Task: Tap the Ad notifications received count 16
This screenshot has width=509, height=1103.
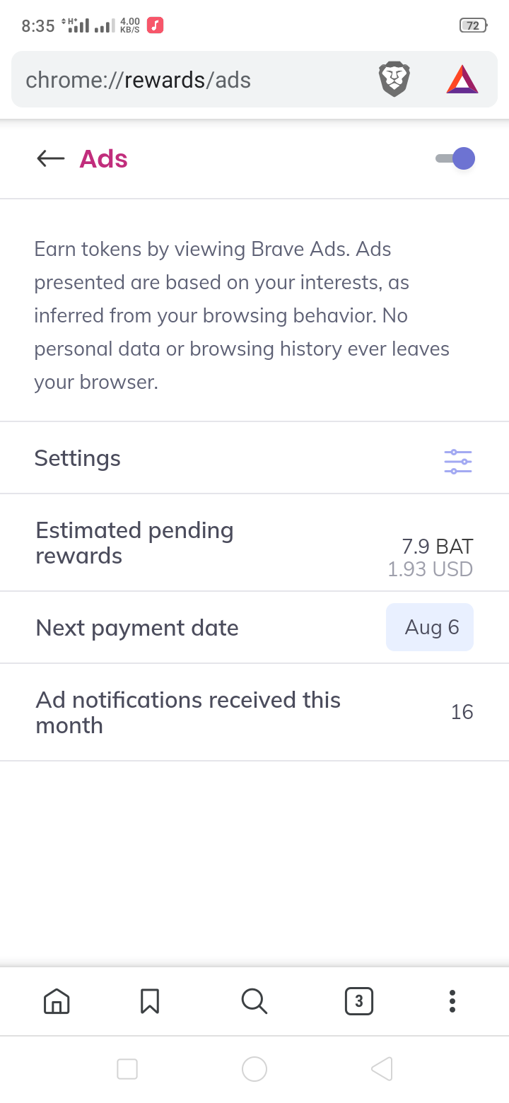Action: click(x=462, y=712)
